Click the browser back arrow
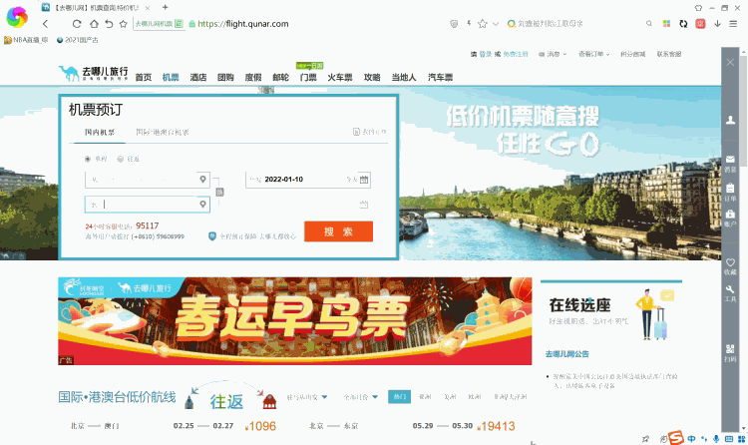Image resolution: width=748 pixels, height=445 pixels. [44, 23]
